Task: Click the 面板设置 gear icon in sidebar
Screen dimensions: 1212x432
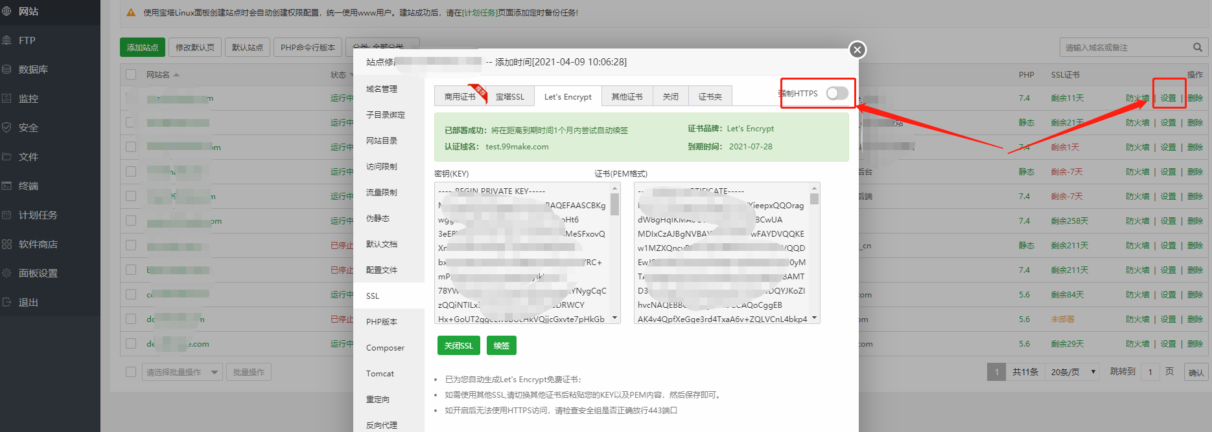Action: coord(7,273)
